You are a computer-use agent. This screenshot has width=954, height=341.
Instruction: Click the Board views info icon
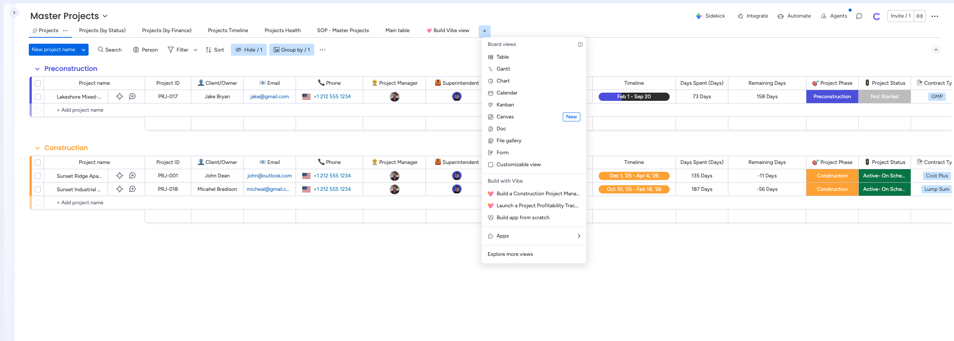pyautogui.click(x=580, y=44)
